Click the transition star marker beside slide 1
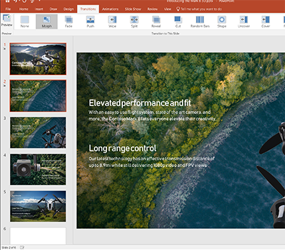This screenshot has width=285, height=250. [x=5, y=49]
